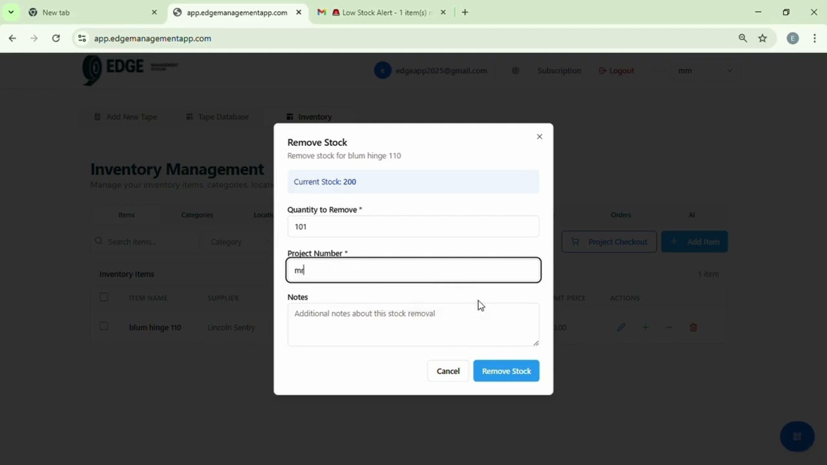Toggle the select-all items checkbox
Image resolution: width=827 pixels, height=465 pixels.
click(104, 297)
